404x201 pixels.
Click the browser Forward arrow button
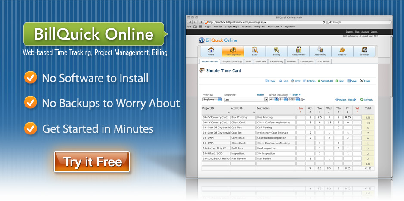tap(195, 22)
